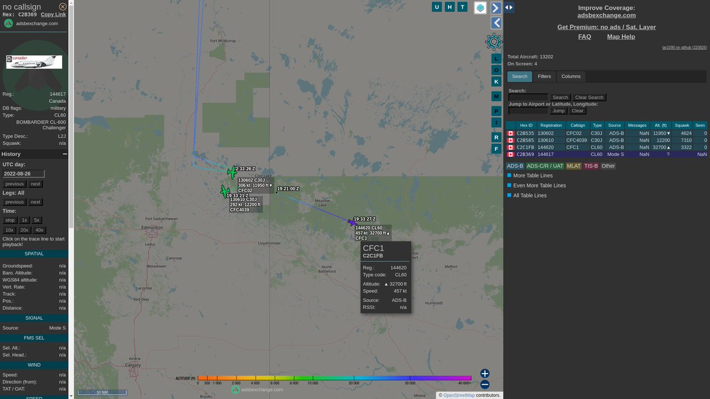The width and height of the screenshot is (710, 399).
Task: Click the right chevron sidebar arrow
Action: pos(496,8)
